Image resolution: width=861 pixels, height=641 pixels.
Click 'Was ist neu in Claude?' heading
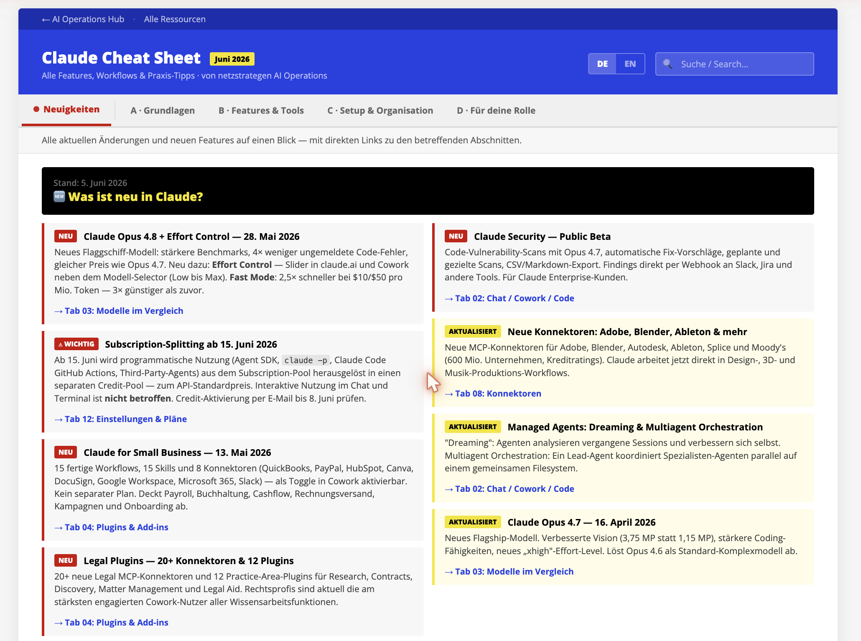[x=135, y=197]
